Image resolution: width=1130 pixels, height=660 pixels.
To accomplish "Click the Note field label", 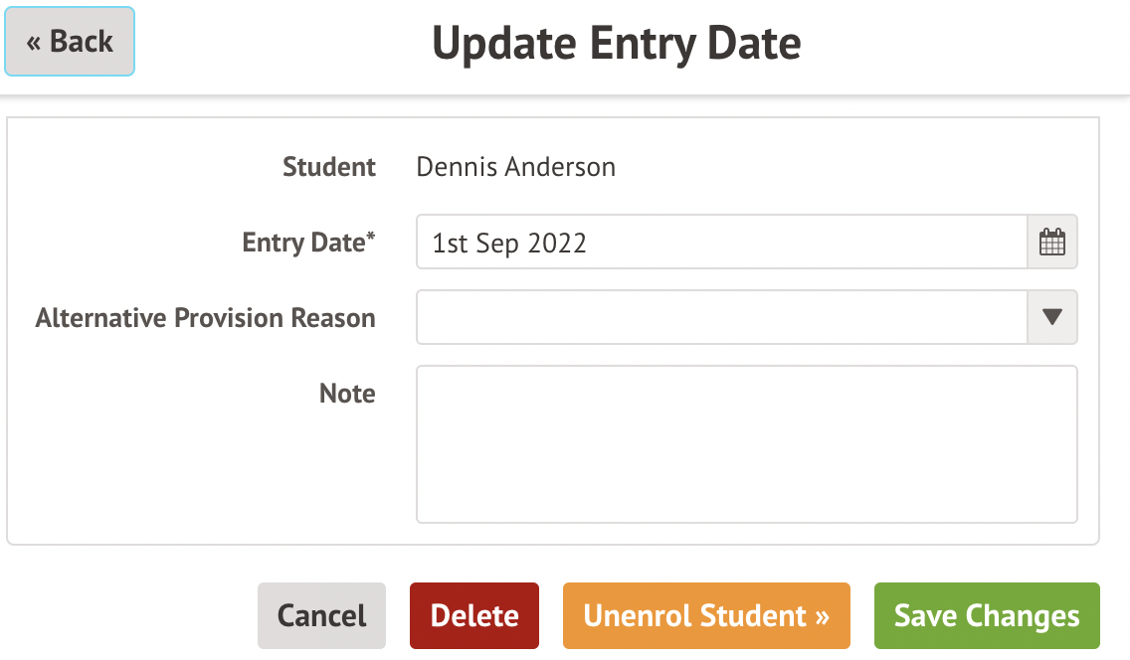I will click(x=347, y=393).
